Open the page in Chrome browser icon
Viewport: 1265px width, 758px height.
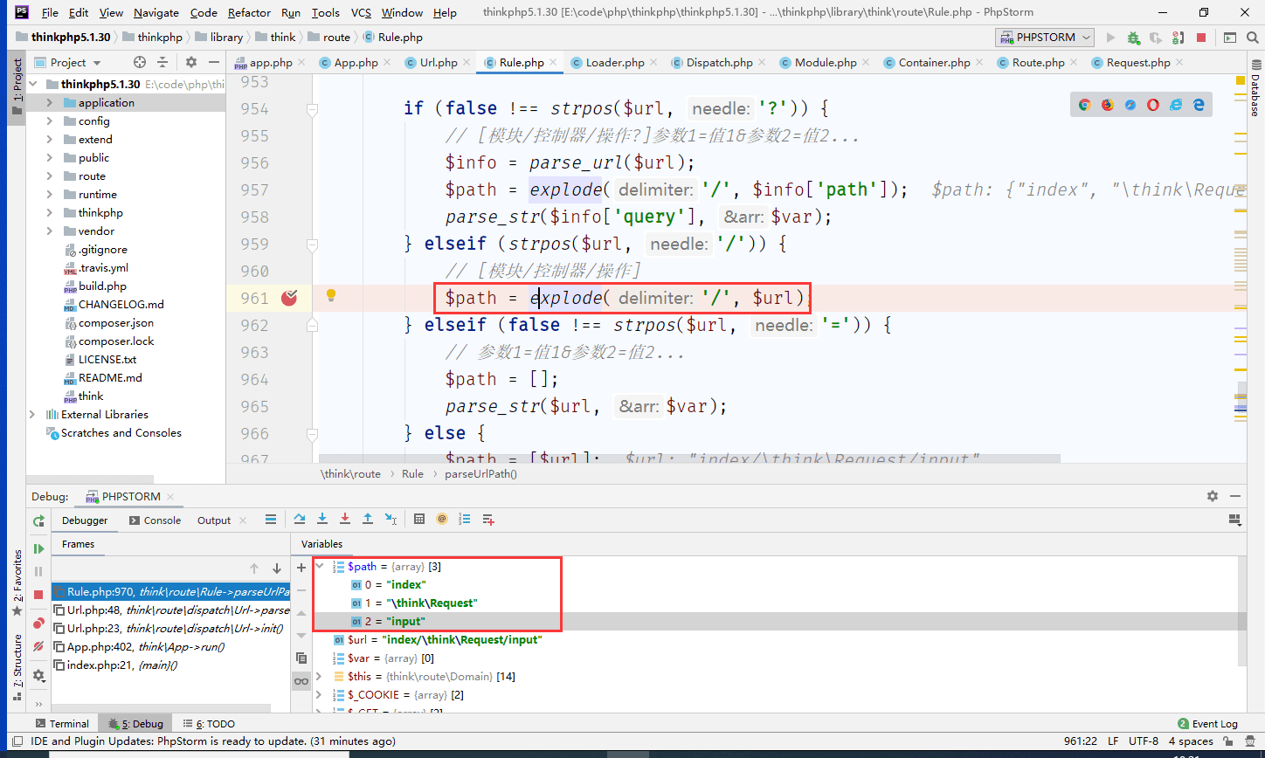coord(1084,105)
